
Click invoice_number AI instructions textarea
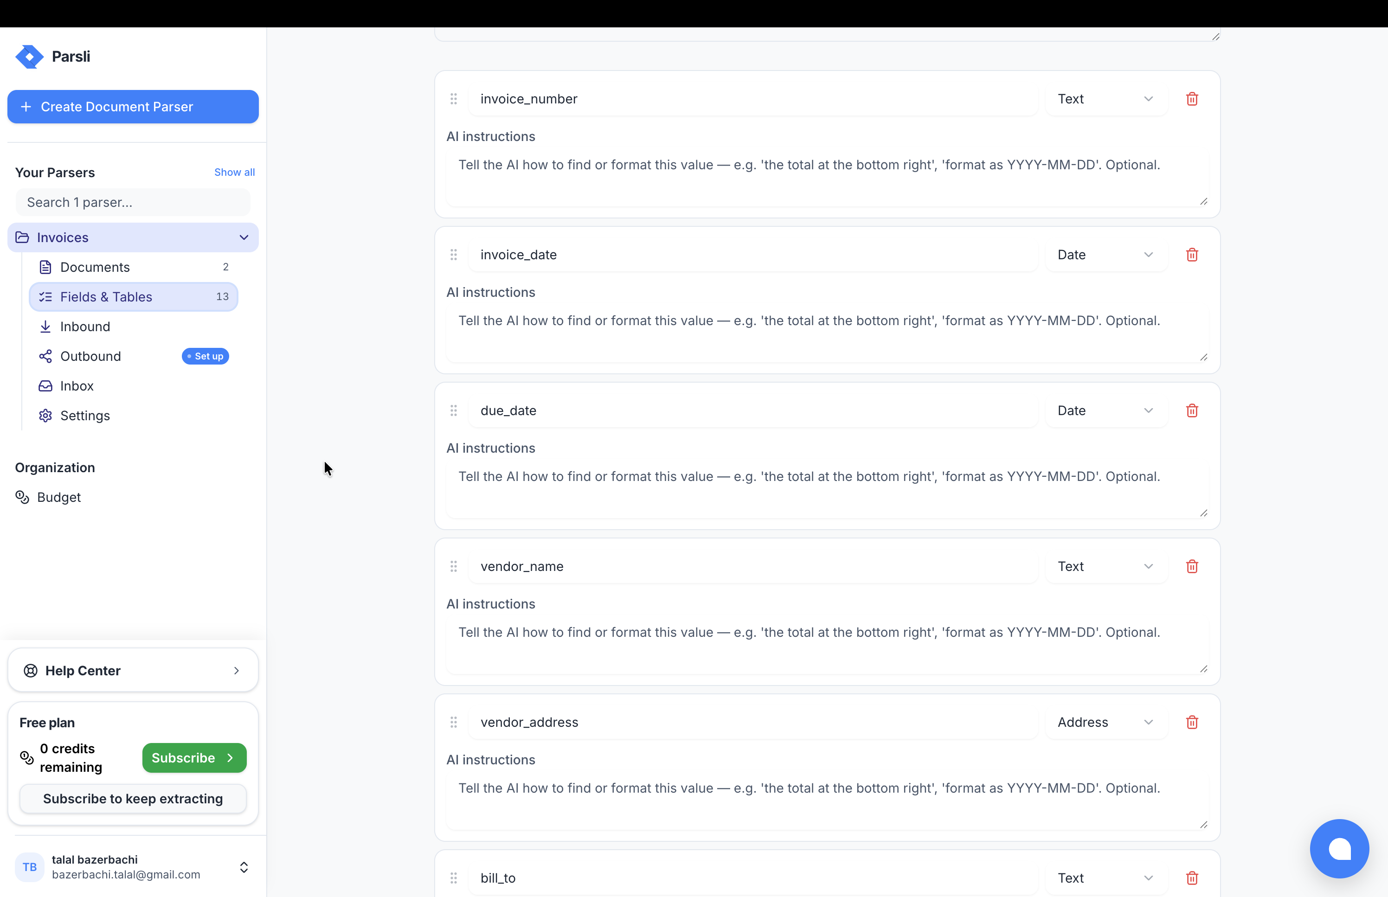pyautogui.click(x=827, y=178)
